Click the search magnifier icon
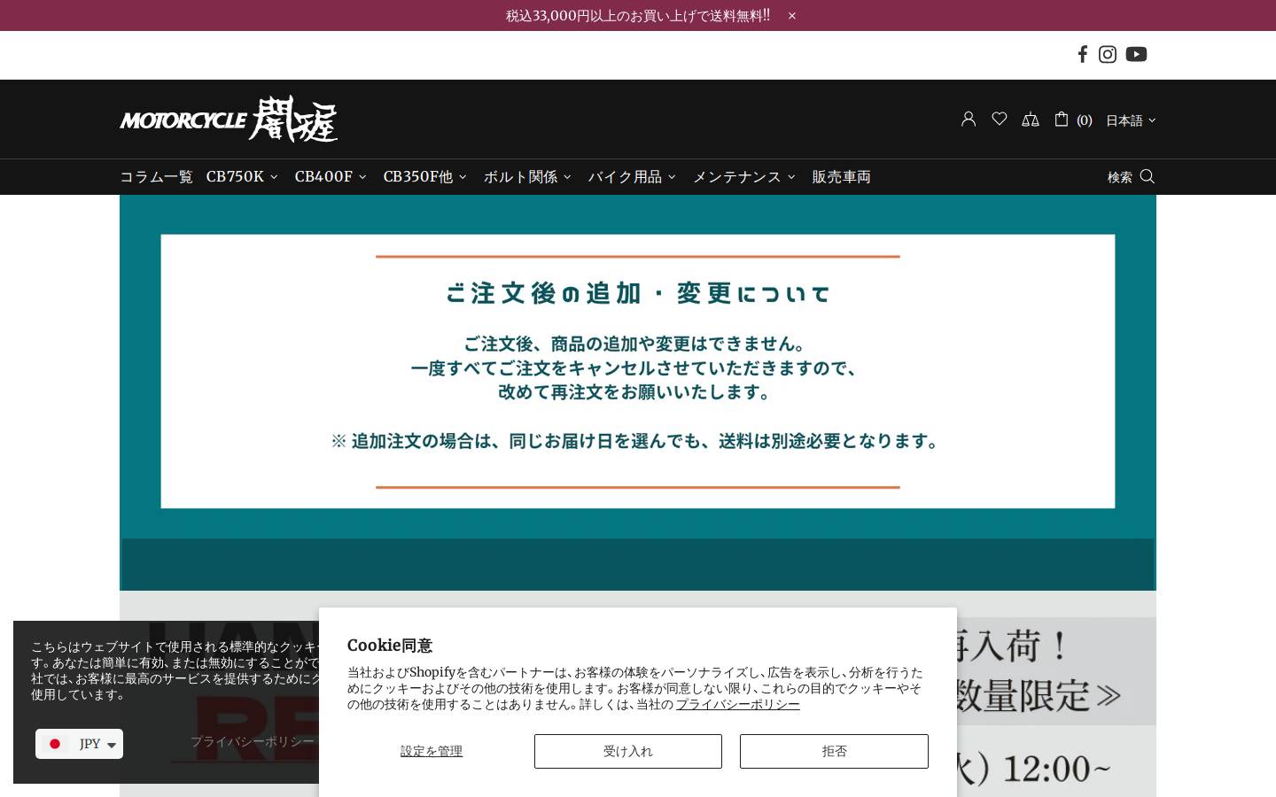The width and height of the screenshot is (1276, 797). pos(1148,176)
